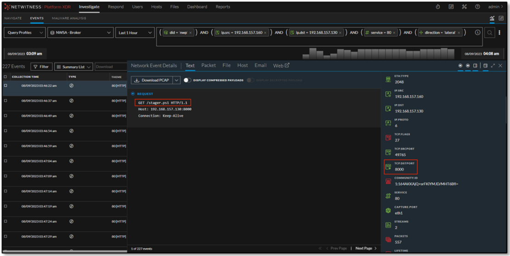Check the select-all events checkbox in header
Image resolution: width=510 pixels, height=256 pixels.
pos(6,77)
